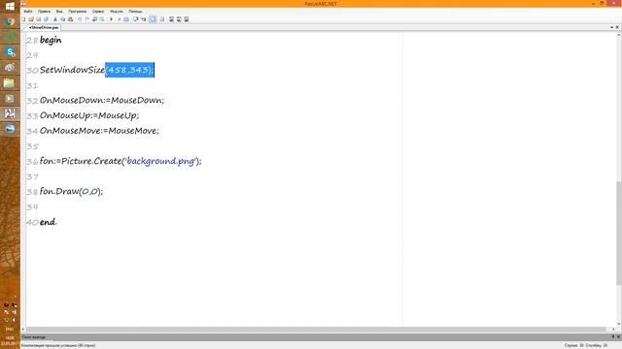The height and width of the screenshot is (349, 622).
Task: Click the vertical scrollbar up arrow
Action: [x=618, y=35]
